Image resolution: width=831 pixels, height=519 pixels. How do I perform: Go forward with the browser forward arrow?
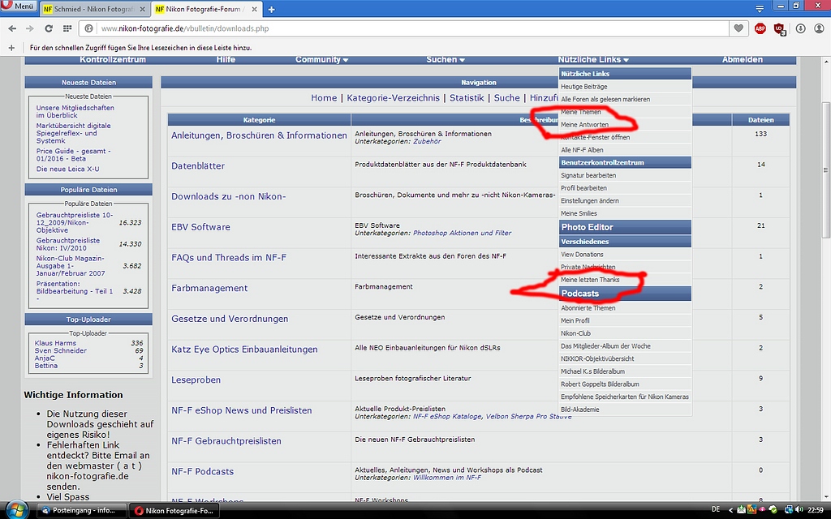(30, 28)
